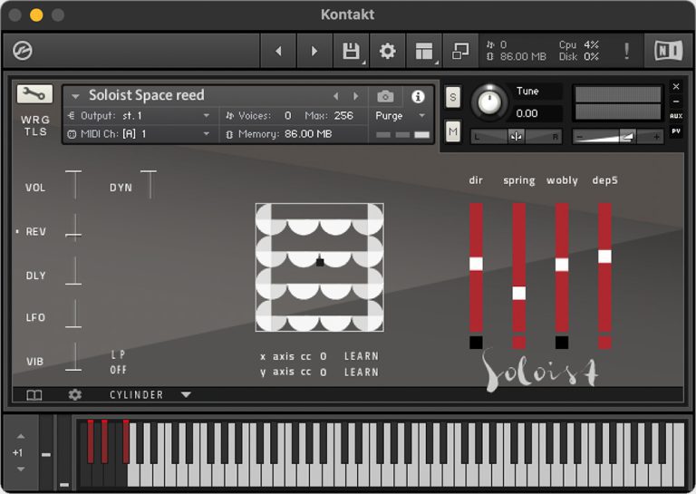Open Kontakt settings gear in toolbar
The height and width of the screenshot is (494, 696).
(388, 52)
